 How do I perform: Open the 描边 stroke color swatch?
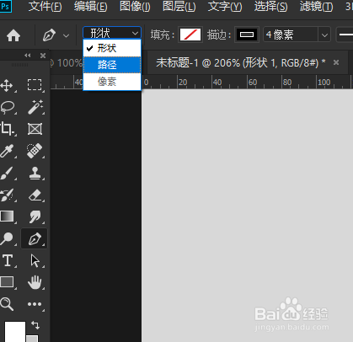tap(247, 35)
